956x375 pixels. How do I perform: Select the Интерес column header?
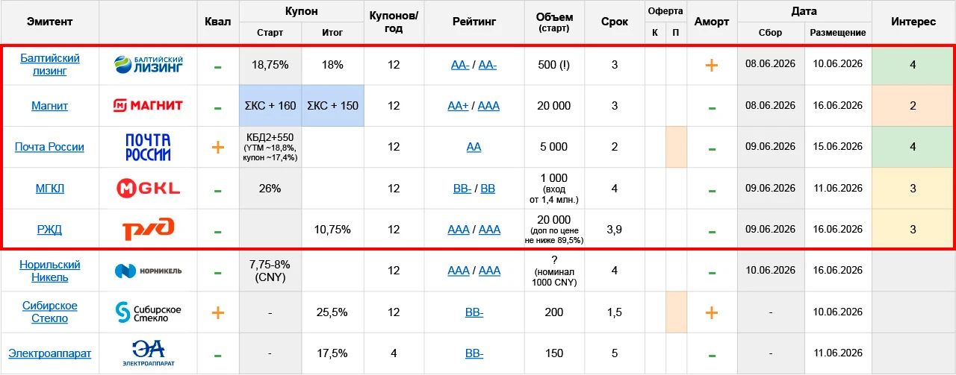913,22
